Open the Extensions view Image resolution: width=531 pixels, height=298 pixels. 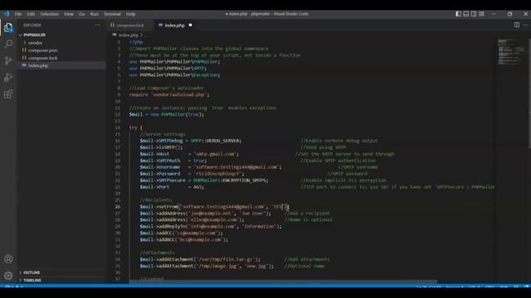8,94
